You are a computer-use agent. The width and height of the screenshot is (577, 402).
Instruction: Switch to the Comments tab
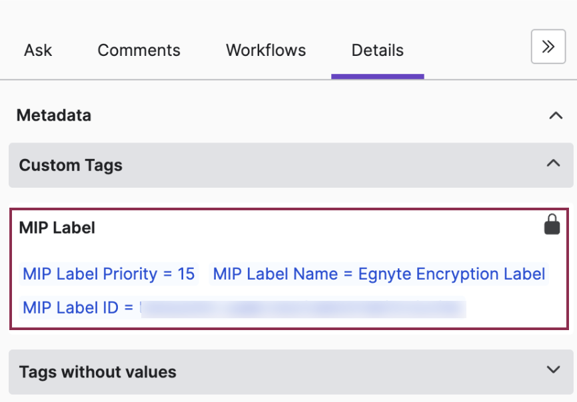coord(139,50)
